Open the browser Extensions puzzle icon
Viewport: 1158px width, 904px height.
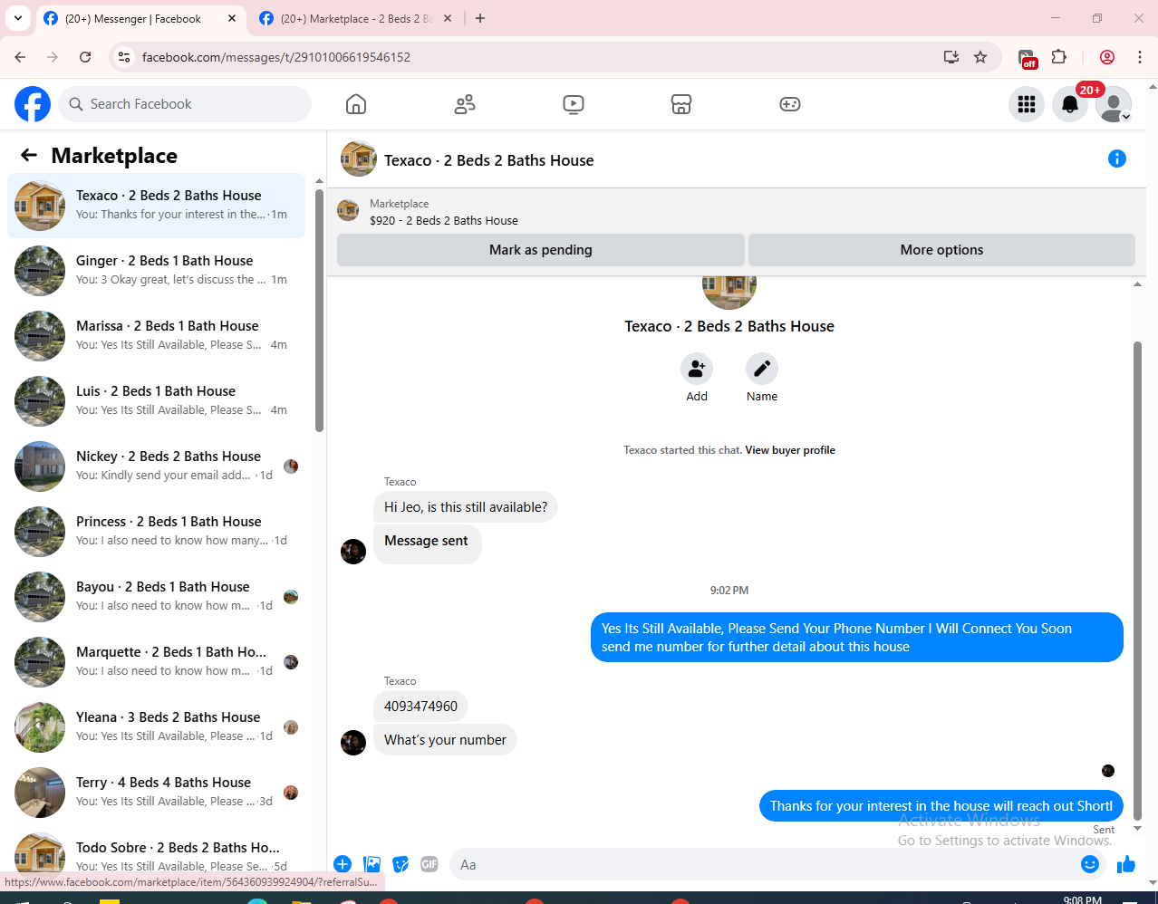click(x=1059, y=57)
